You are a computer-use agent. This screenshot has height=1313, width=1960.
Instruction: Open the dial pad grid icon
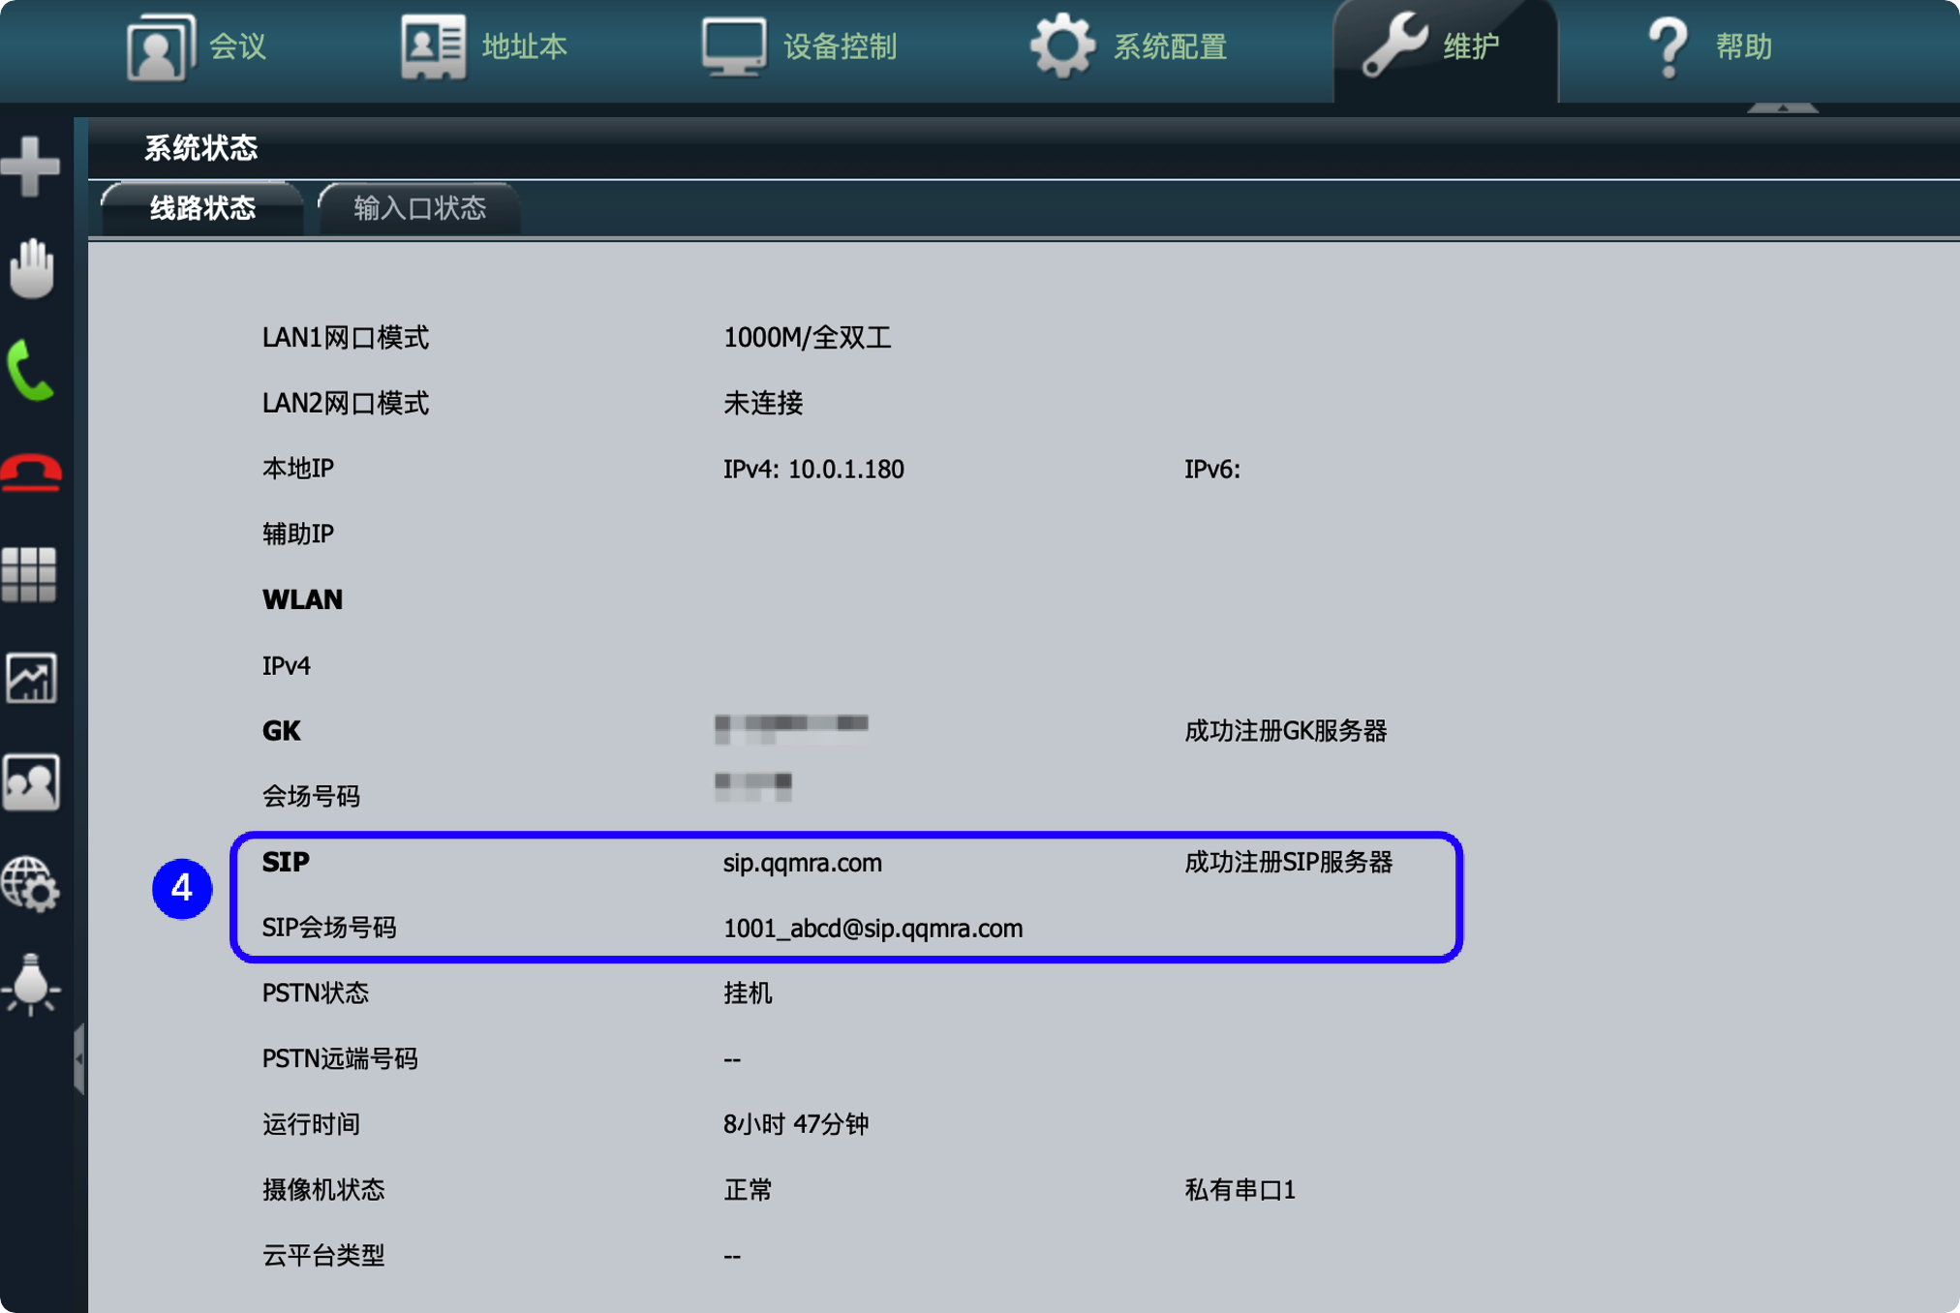coord(29,574)
